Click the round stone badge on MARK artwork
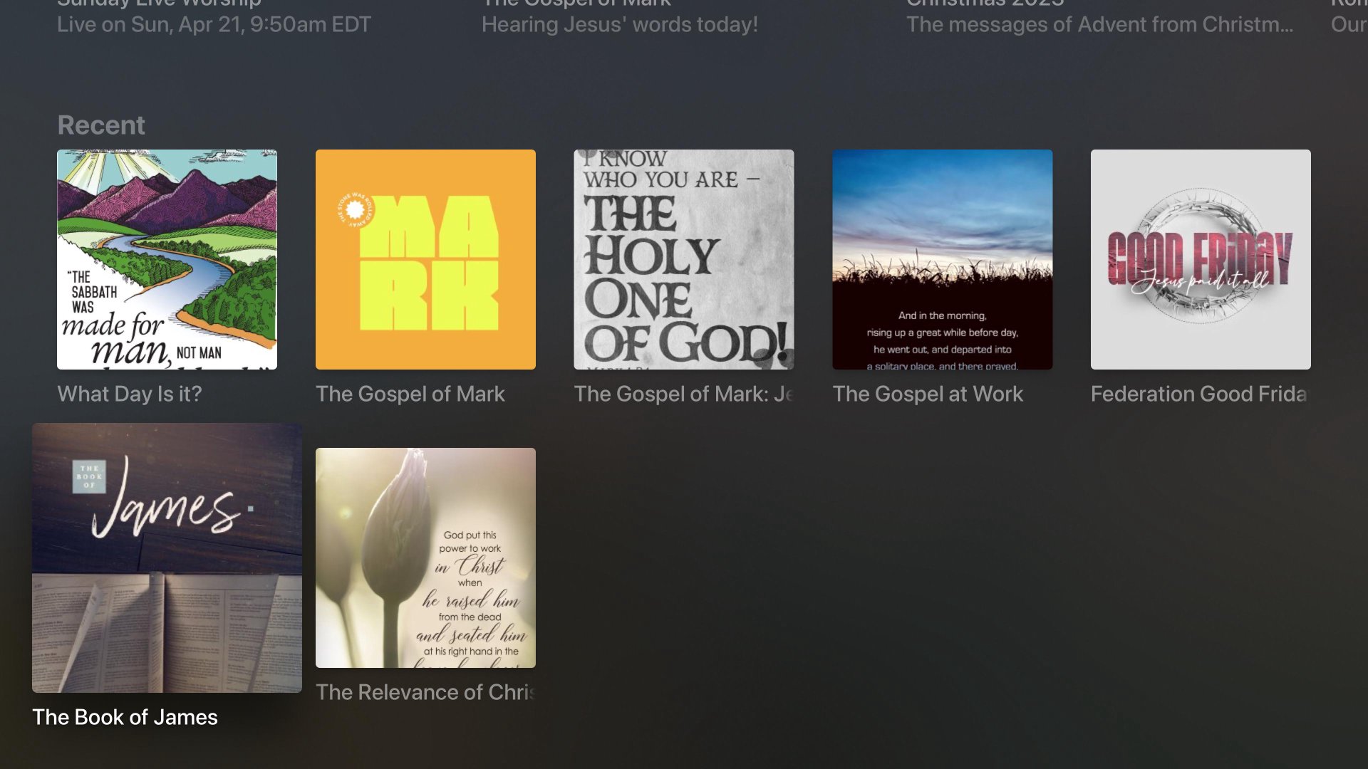Image resolution: width=1368 pixels, height=769 pixels. tap(355, 209)
